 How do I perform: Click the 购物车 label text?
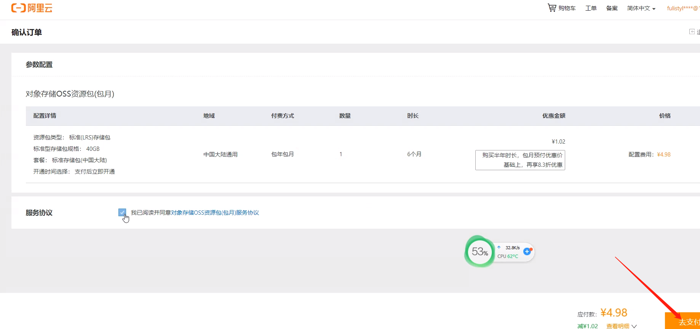[567, 8]
